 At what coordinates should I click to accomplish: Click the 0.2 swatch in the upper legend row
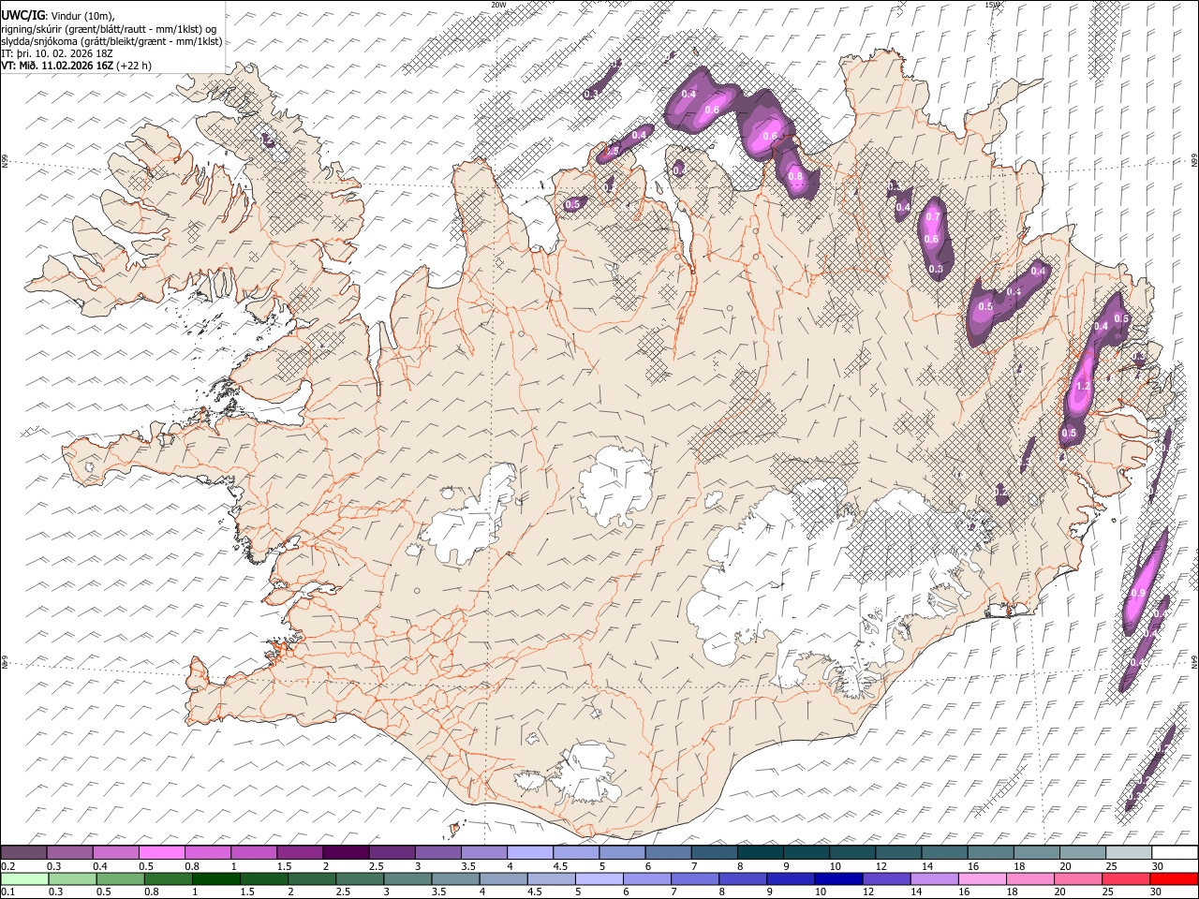[x=24, y=853]
